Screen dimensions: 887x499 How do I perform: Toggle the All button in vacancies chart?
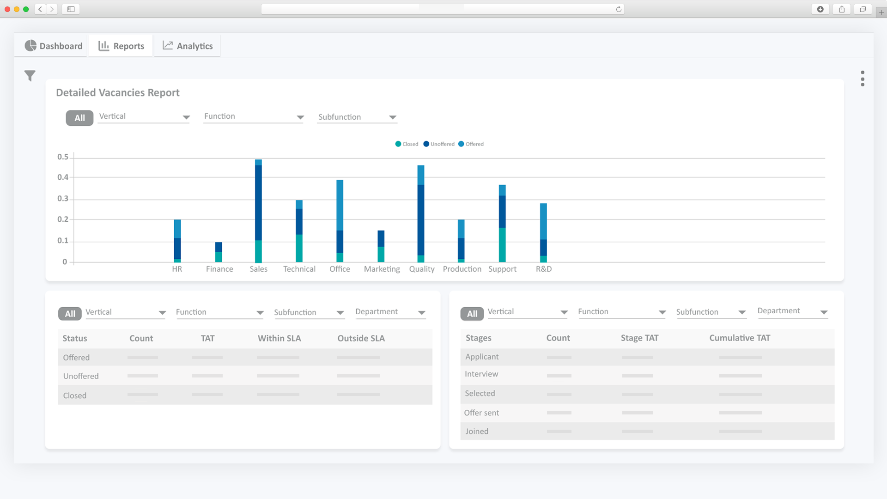pos(79,118)
